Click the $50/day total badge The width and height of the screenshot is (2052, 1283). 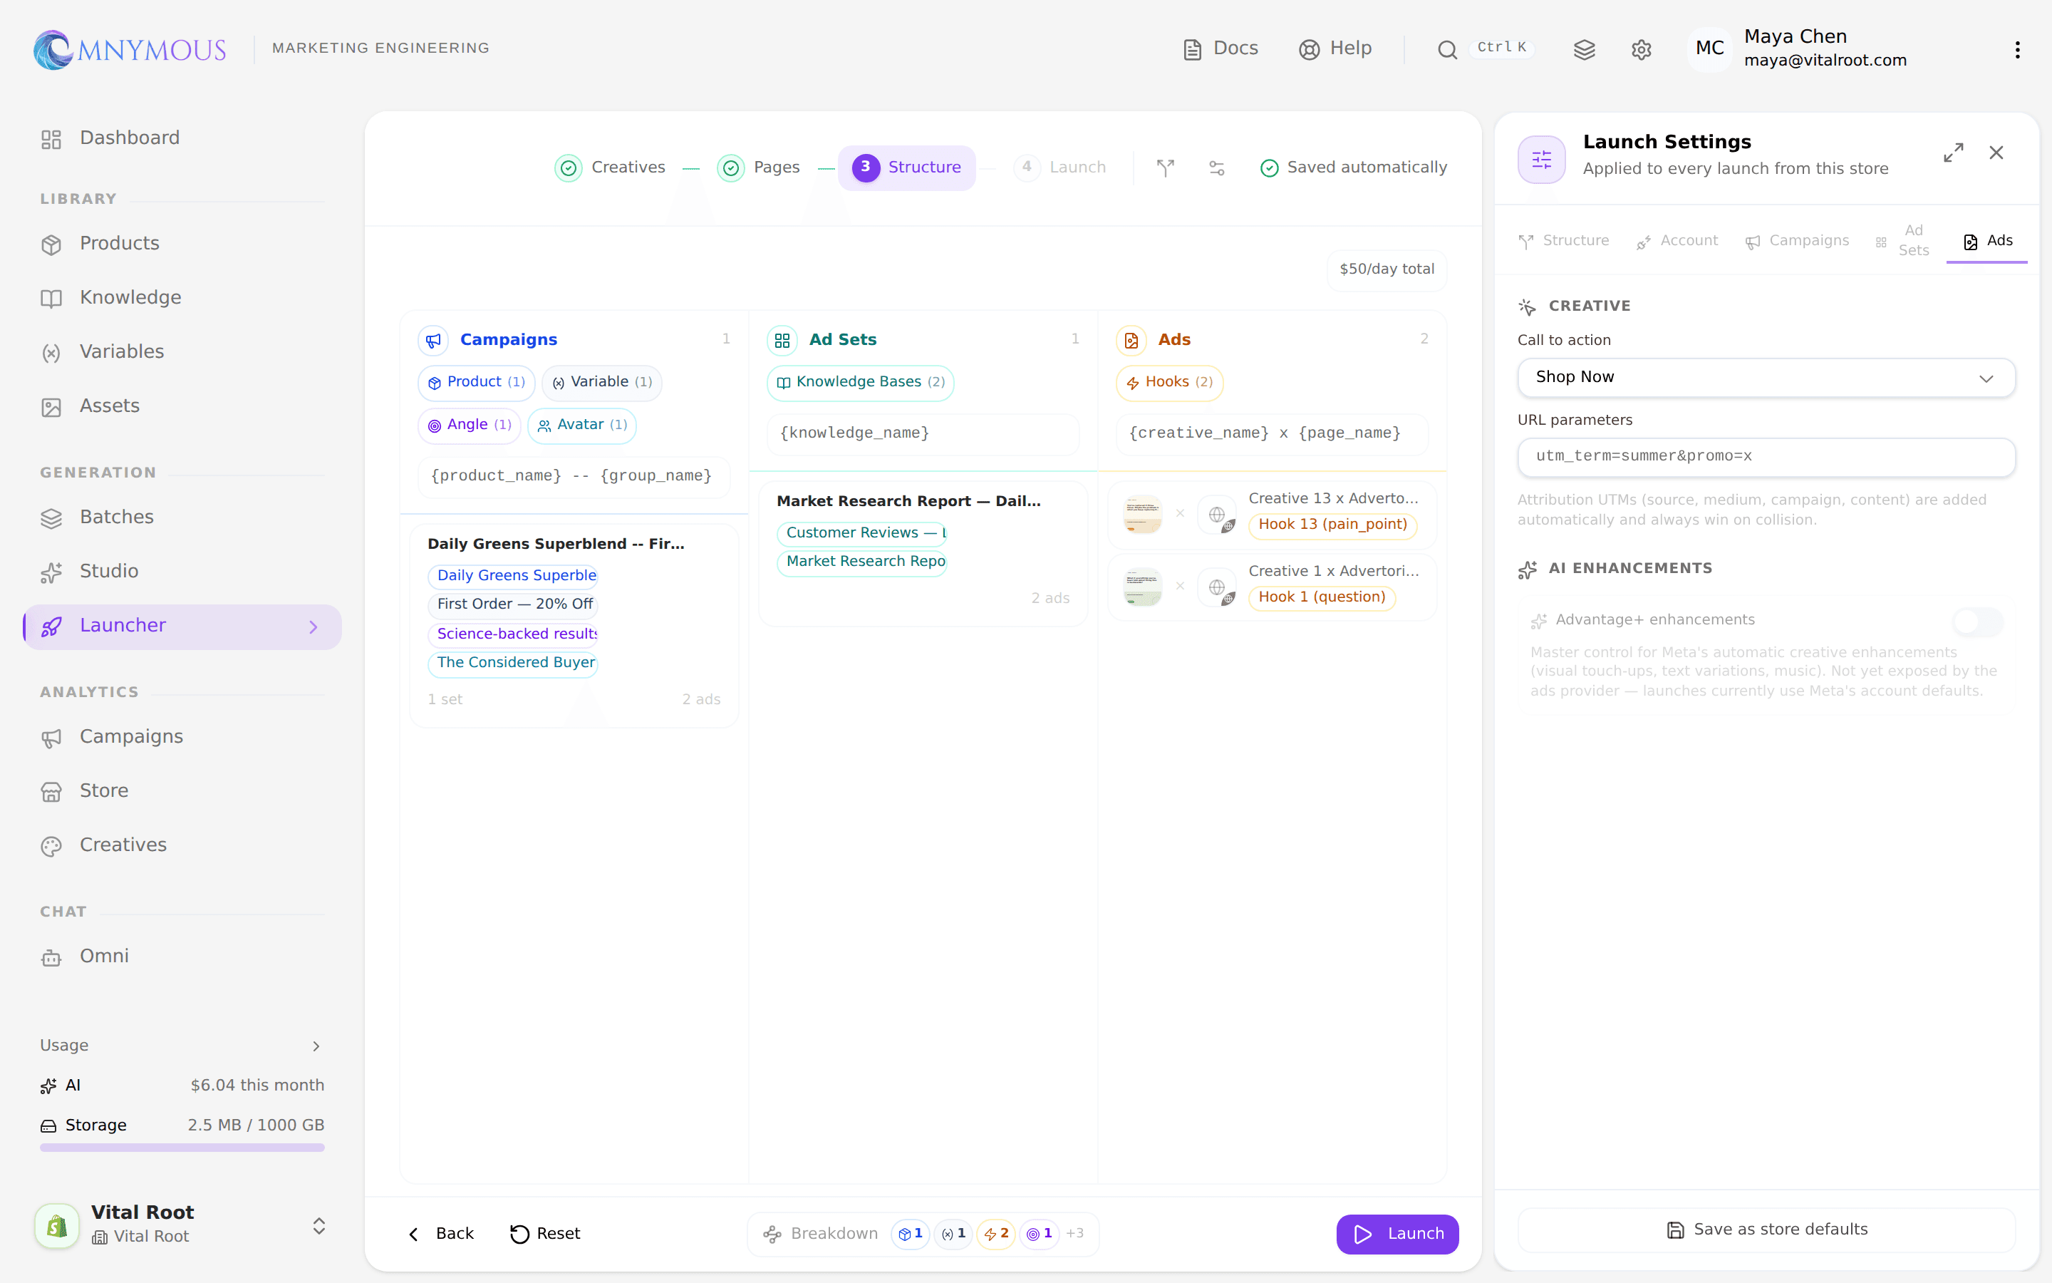1387,270
